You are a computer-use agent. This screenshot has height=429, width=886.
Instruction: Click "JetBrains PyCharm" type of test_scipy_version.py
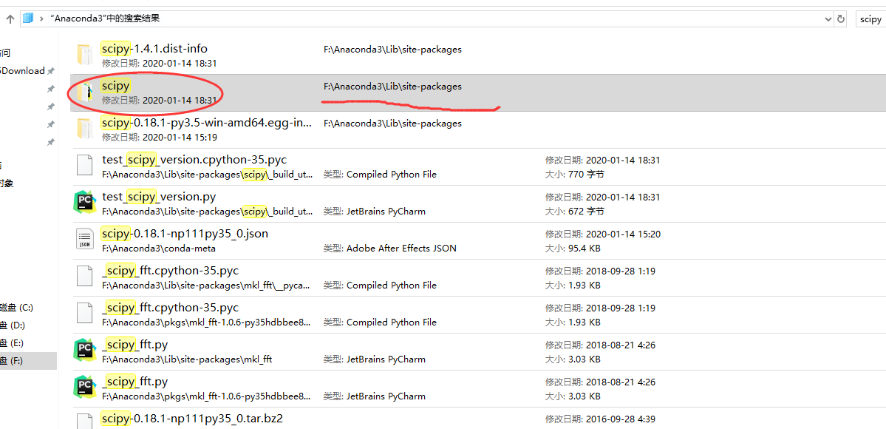tap(386, 211)
